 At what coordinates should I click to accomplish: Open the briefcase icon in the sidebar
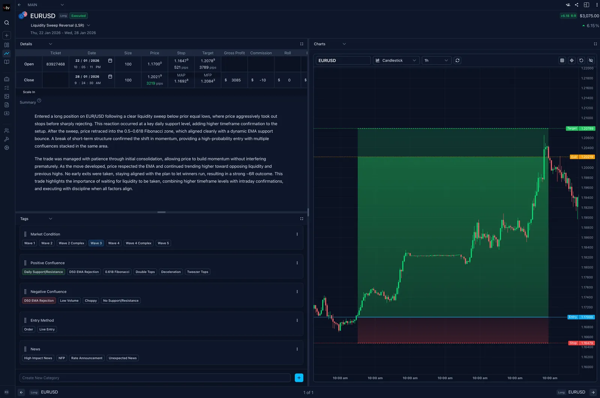coord(7,79)
